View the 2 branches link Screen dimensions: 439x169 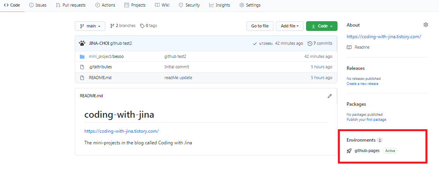pos(123,25)
